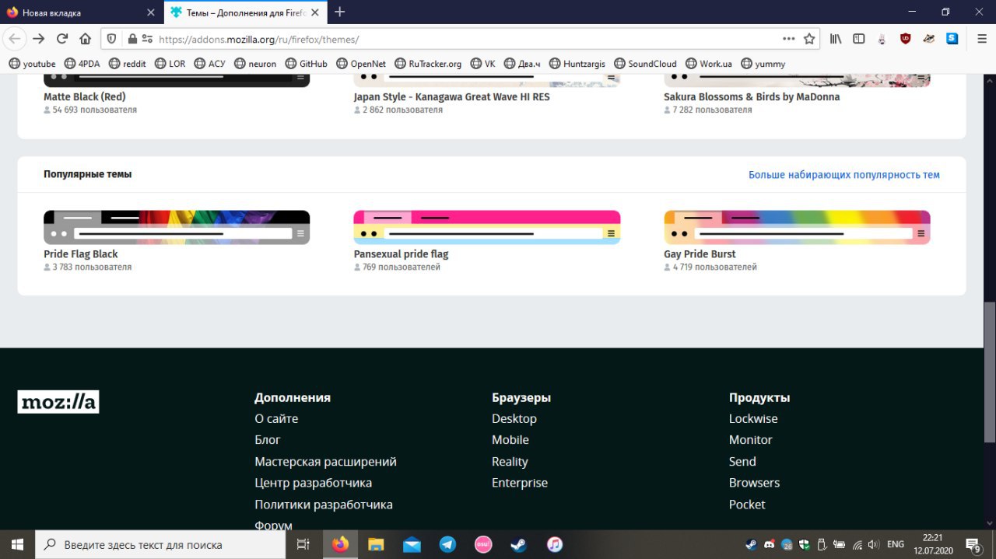Open Больше набирающих популярность тем link

[844, 175]
